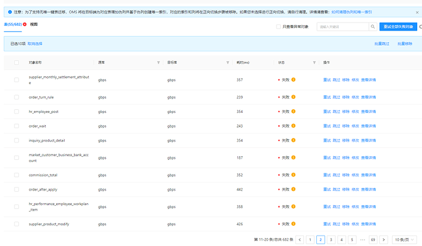This screenshot has width=422, height=246.
Task: Click orange warning icon for supplier_product_modify
Action: coord(294,223)
